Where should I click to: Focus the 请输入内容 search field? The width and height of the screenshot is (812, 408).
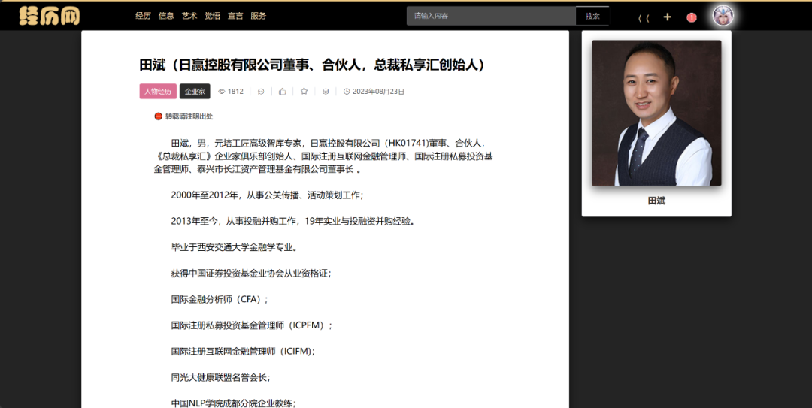tap(491, 16)
